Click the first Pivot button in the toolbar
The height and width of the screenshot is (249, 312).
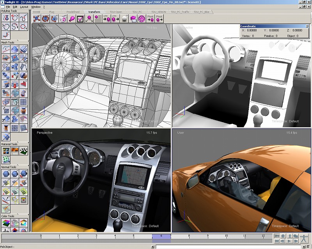pos(150,18)
